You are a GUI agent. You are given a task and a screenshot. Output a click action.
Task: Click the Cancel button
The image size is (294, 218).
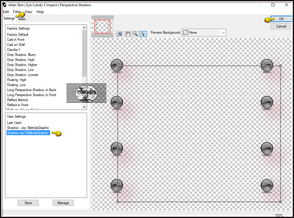(281, 26)
